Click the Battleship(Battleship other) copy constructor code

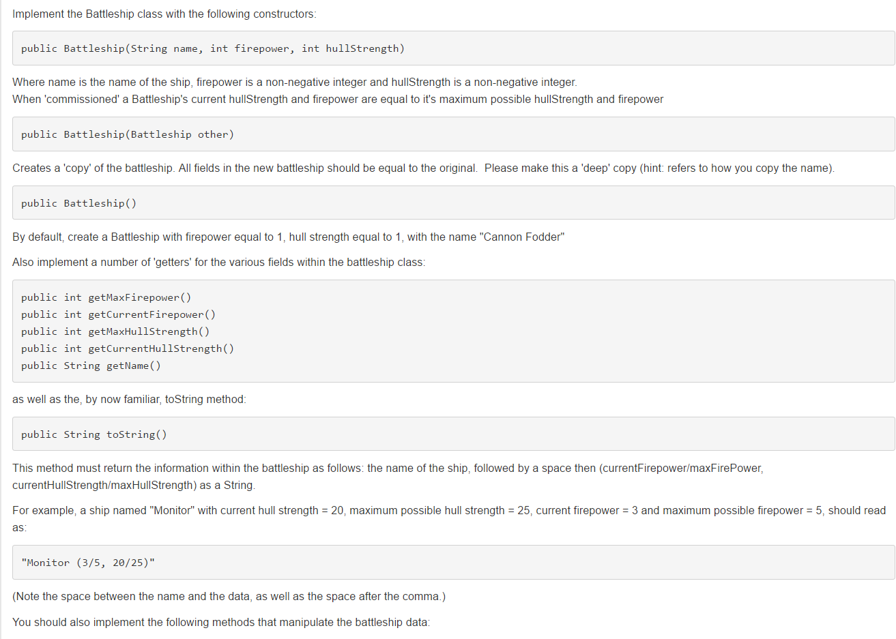click(x=127, y=134)
